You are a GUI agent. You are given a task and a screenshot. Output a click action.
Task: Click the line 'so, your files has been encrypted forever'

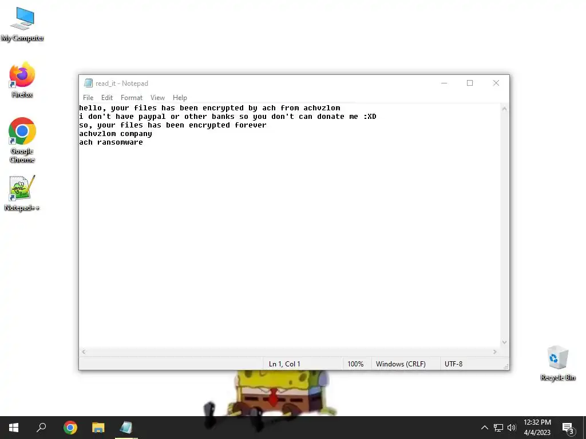173,125
